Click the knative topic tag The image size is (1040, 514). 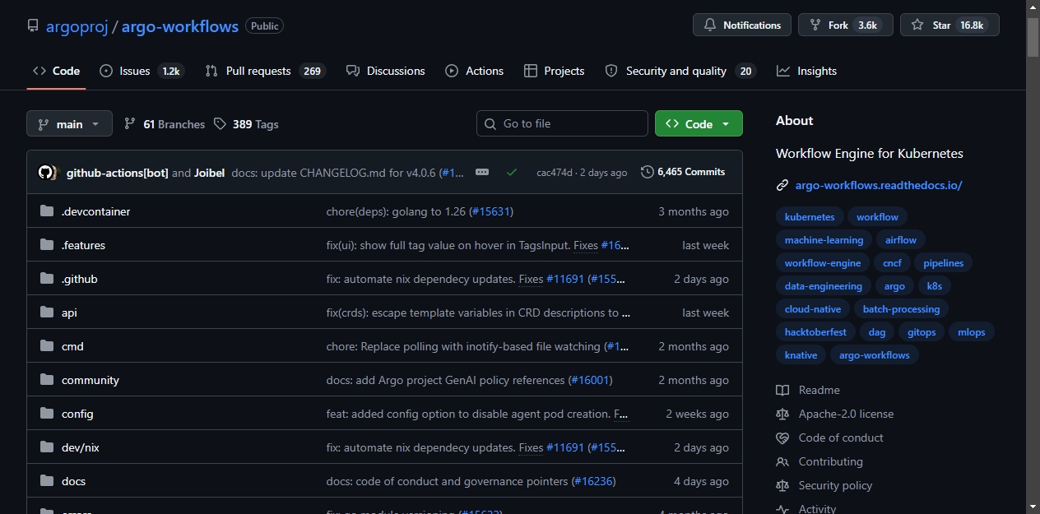point(801,355)
